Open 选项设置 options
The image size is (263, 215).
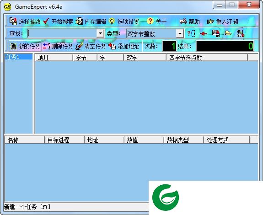pyautogui.click(x=124, y=21)
